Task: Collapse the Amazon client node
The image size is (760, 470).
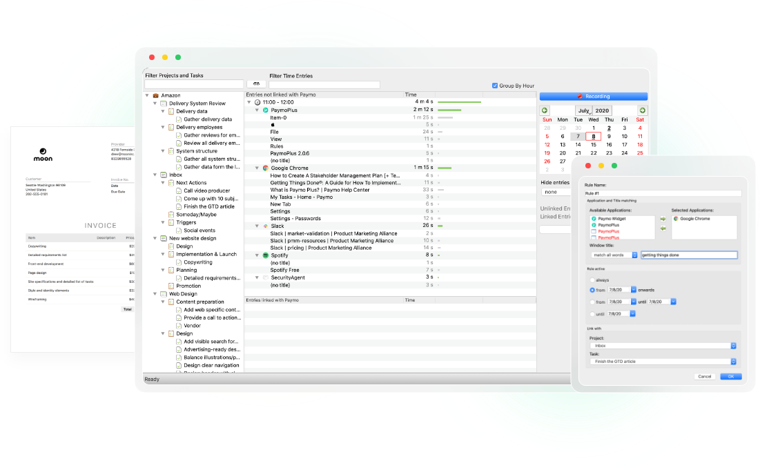Action: click(147, 95)
